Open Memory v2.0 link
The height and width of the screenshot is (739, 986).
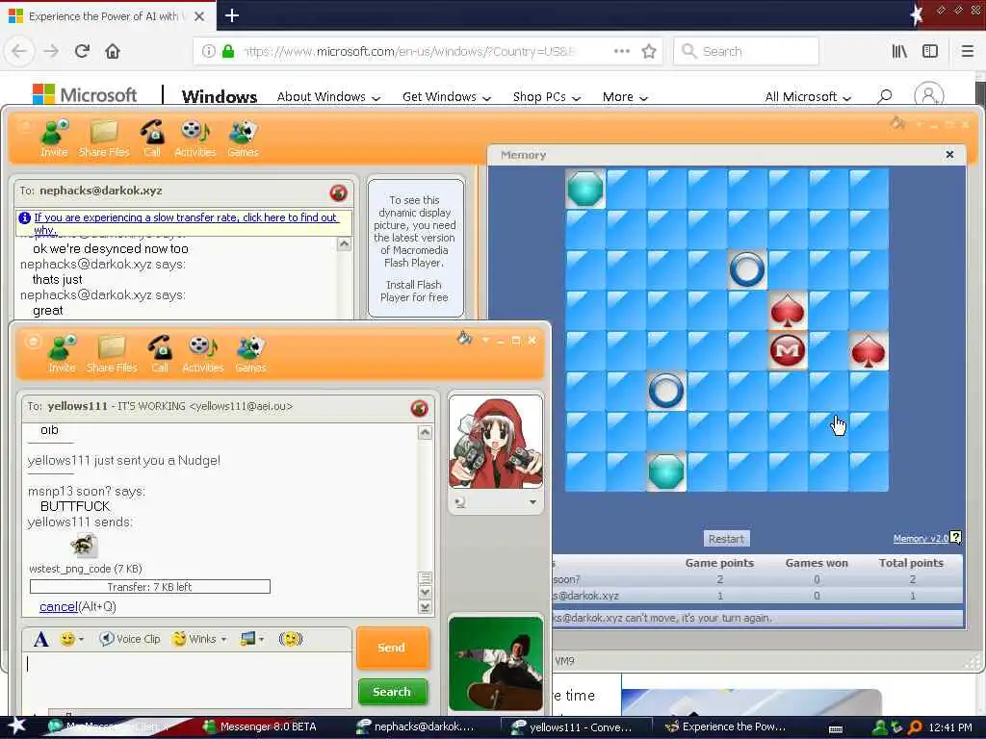pos(921,538)
